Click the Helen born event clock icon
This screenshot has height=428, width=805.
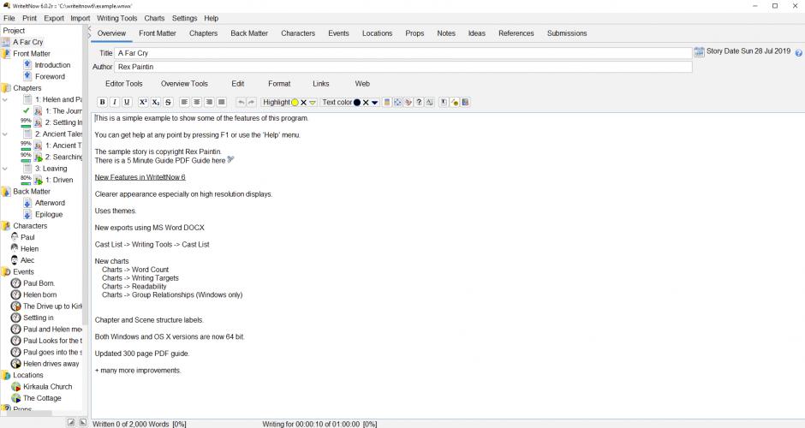click(16, 294)
